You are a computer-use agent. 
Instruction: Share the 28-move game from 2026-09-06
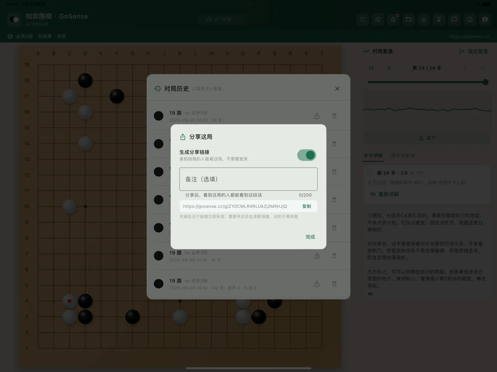[x=317, y=116]
